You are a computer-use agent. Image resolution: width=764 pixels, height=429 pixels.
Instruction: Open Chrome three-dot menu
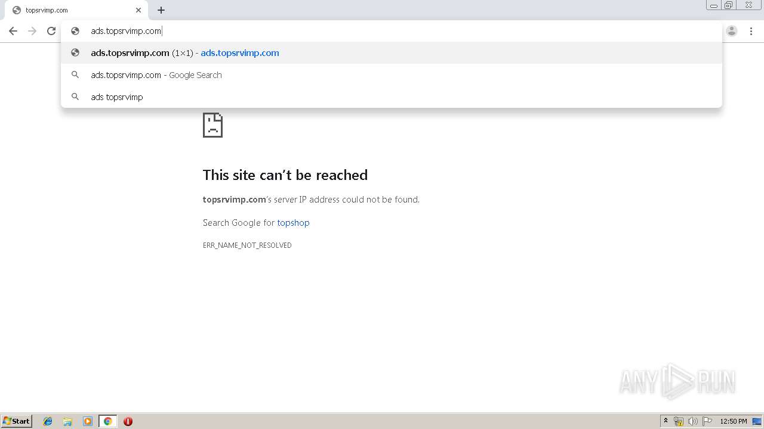751,31
